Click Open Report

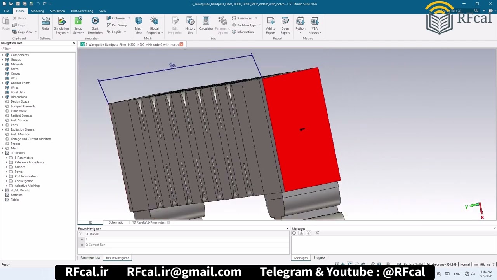tap(285, 25)
